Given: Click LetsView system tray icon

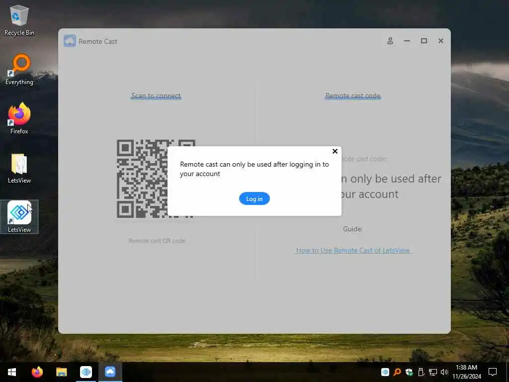Looking at the screenshot, I should click(385, 372).
